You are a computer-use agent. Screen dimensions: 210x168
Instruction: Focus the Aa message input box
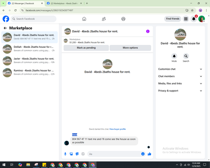tap(116, 154)
